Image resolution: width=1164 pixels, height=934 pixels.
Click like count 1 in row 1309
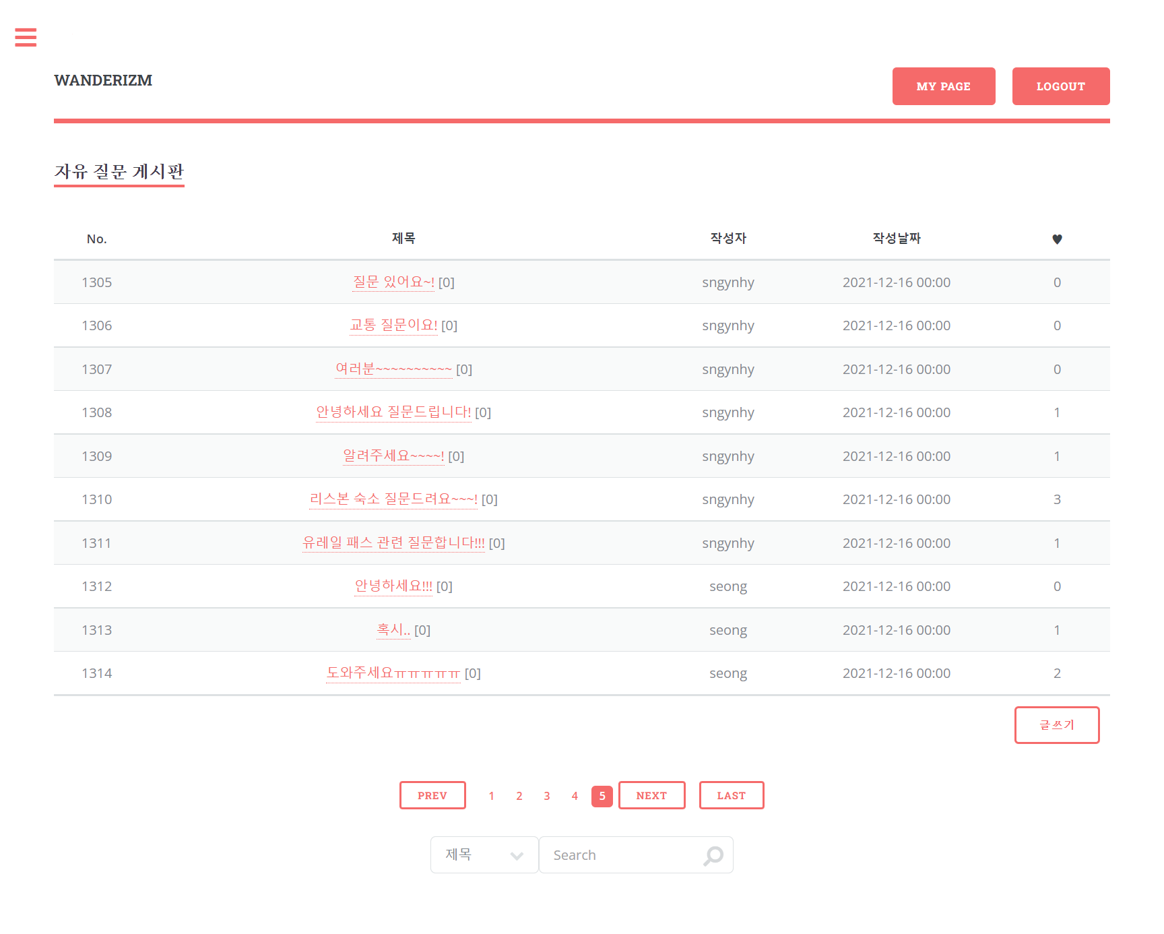pyautogui.click(x=1057, y=456)
